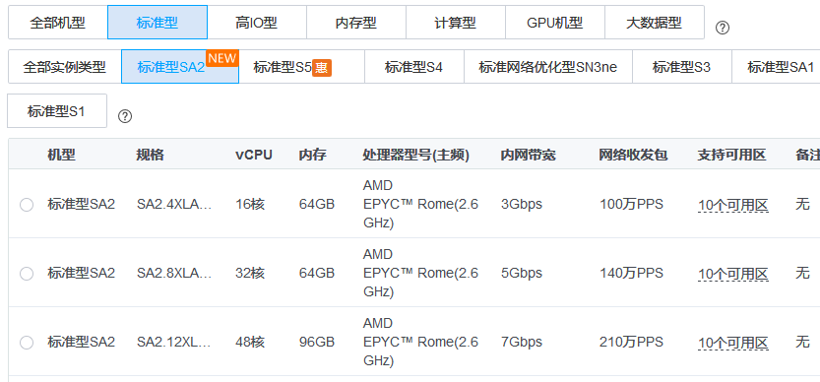Screen dimensions: 820x382
Task: Click the 96GB memory cell
Action: point(317,343)
